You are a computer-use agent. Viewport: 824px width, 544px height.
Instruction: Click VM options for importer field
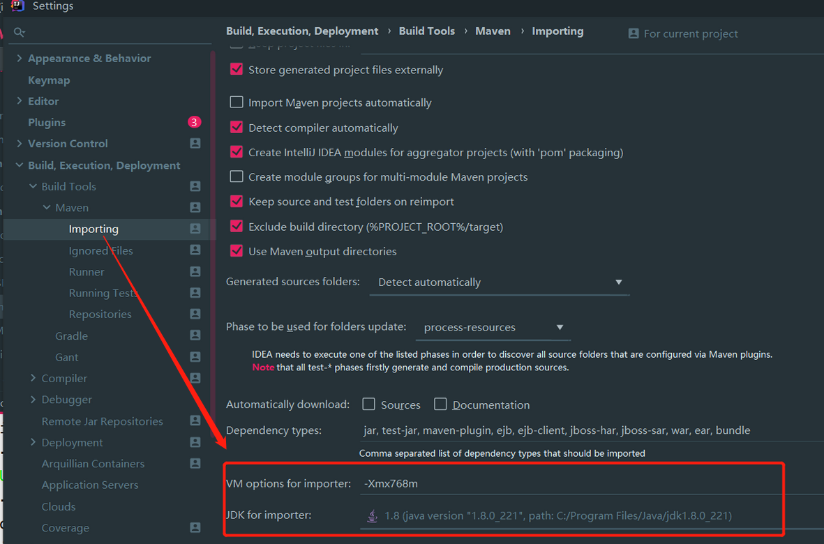592,483
